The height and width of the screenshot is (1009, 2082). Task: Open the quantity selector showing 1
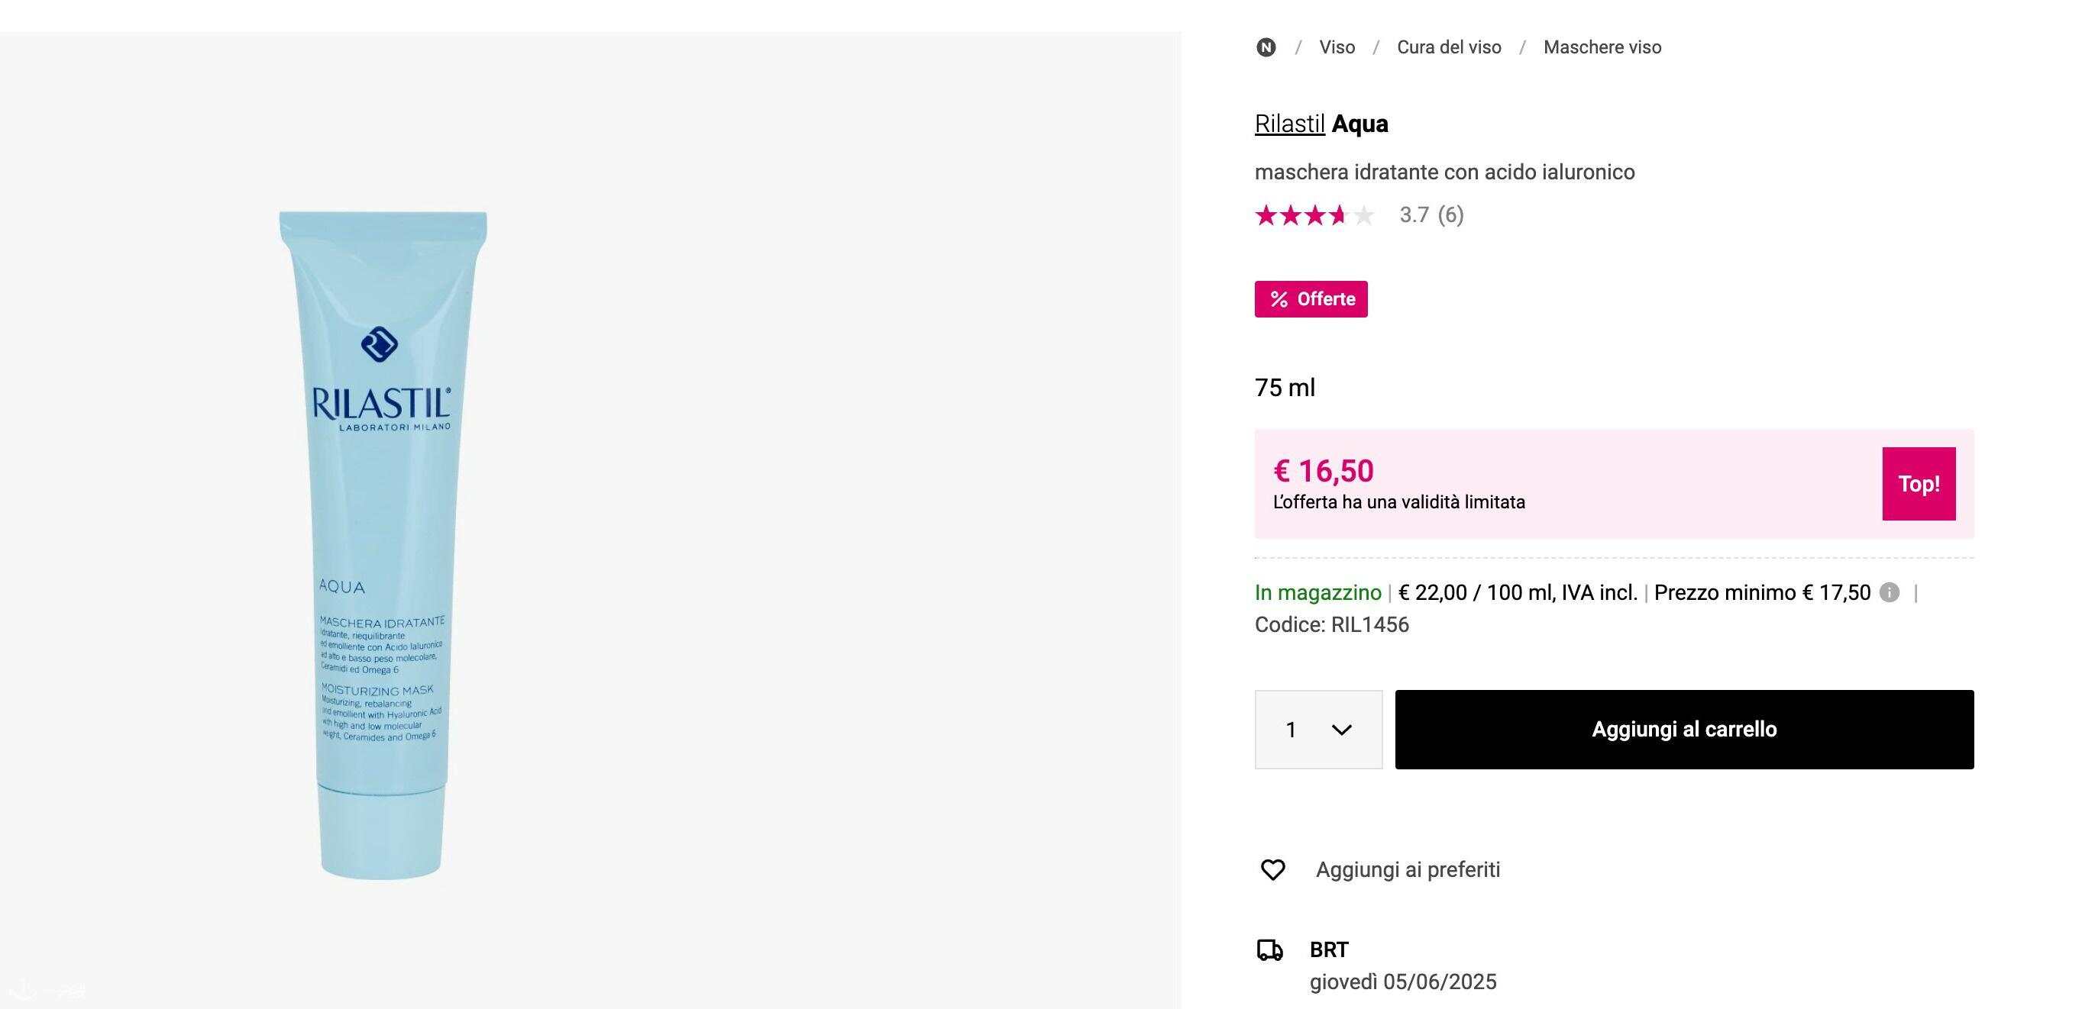pos(1318,730)
